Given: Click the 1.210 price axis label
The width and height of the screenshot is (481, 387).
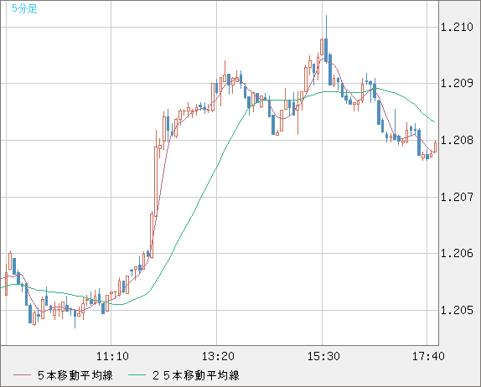Looking at the screenshot, I should pyautogui.click(x=457, y=28).
